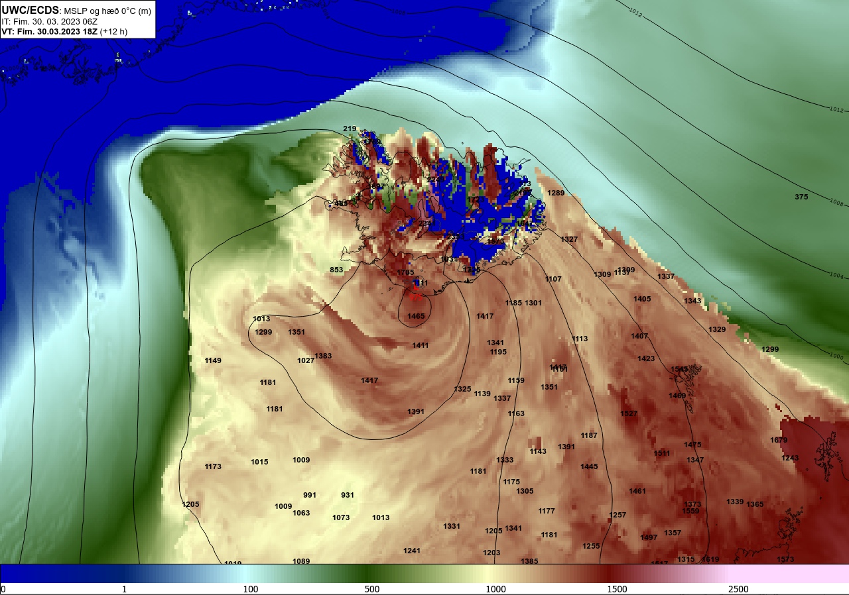Select the IT: Fim. 30. 03. 2023 06Z line
The width and height of the screenshot is (849, 595).
click(48, 21)
